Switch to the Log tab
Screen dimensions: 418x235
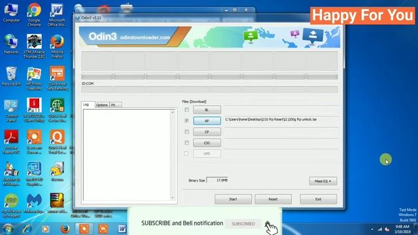point(88,104)
